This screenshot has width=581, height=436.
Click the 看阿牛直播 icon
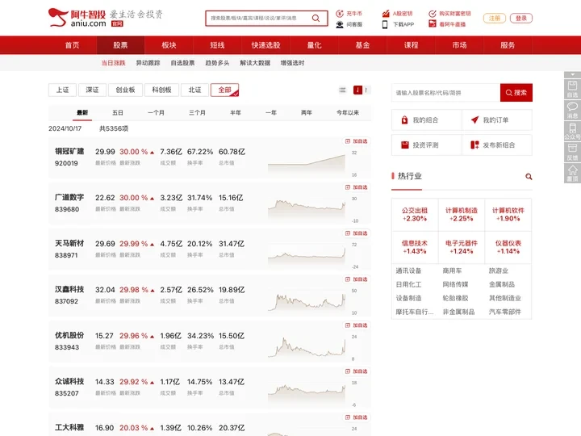coord(432,24)
